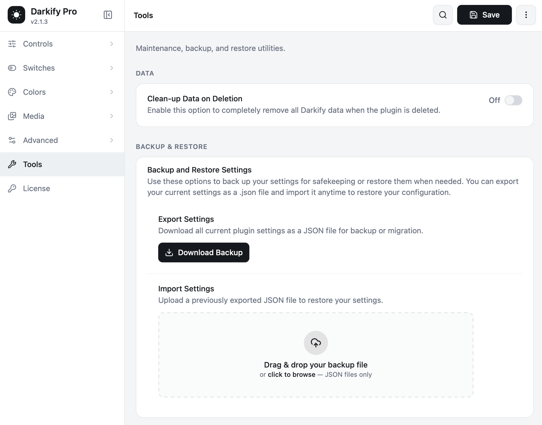Expand the Media section chevron
Image resolution: width=542 pixels, height=425 pixels.
(x=112, y=116)
